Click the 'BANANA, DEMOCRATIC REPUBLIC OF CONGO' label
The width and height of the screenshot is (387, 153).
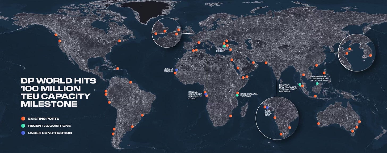(195, 95)
